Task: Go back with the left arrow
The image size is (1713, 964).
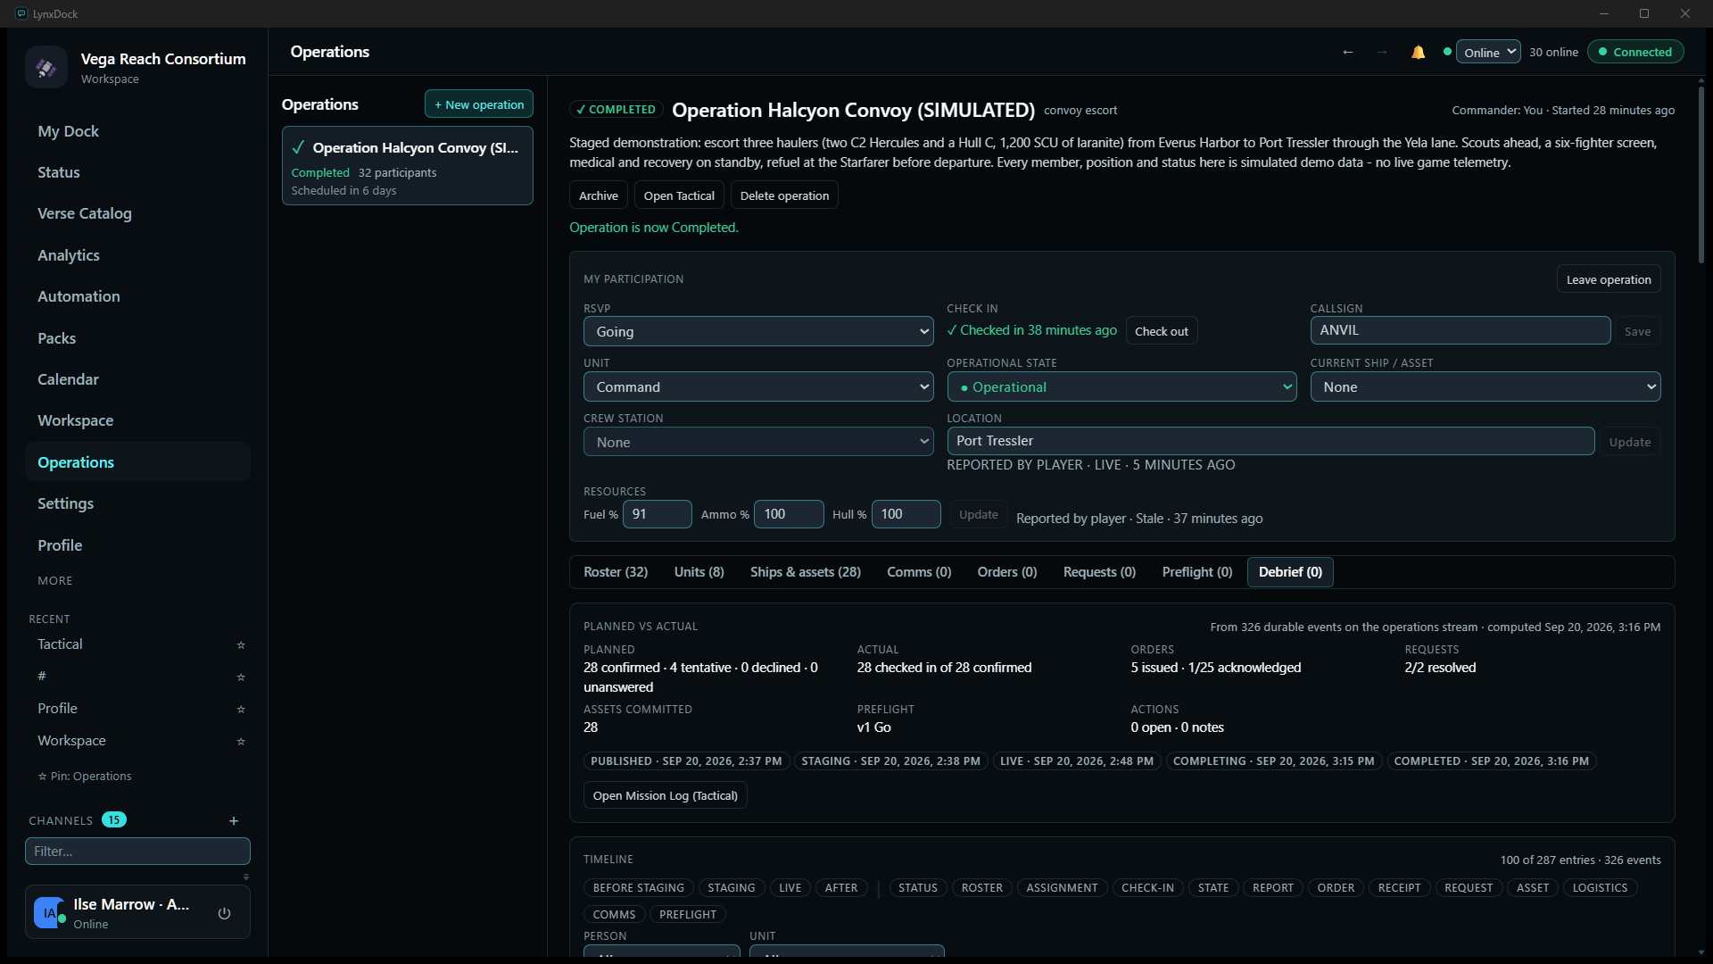Action: click(1348, 52)
